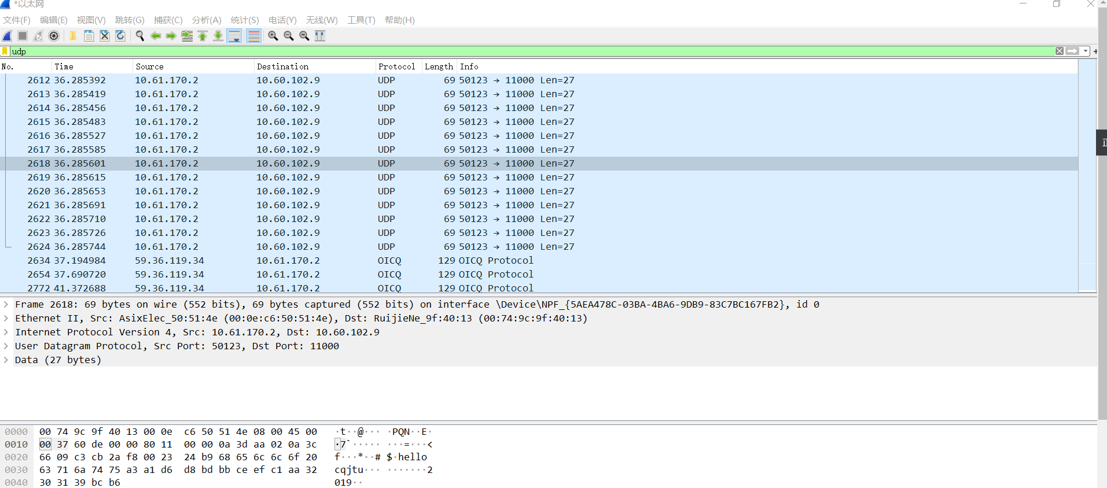Find a packet with the magnifier icon
The height and width of the screenshot is (488, 1107).
click(139, 36)
